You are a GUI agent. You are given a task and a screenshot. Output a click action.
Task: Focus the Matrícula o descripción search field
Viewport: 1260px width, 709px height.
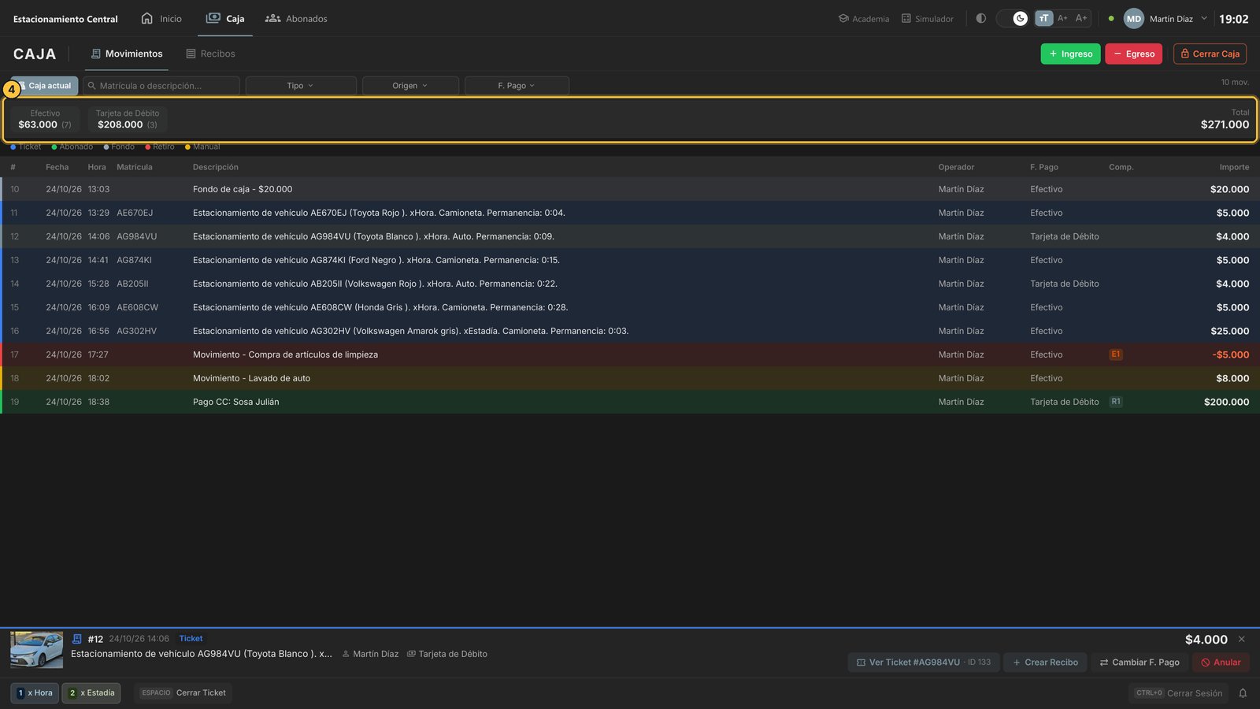pos(161,86)
